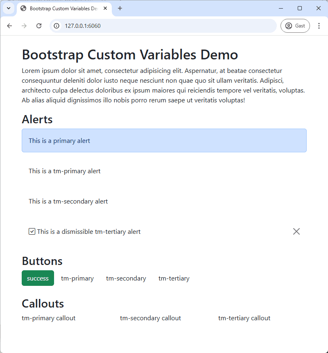This screenshot has height=353, width=328.
Task: Reload the page with refresh icon
Action: (39, 26)
